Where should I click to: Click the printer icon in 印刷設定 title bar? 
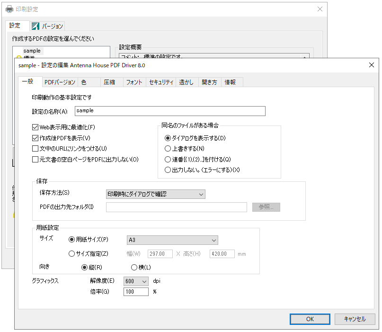(x=9, y=9)
